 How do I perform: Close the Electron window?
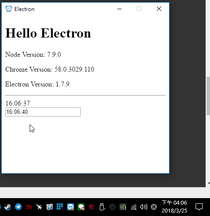159,9
